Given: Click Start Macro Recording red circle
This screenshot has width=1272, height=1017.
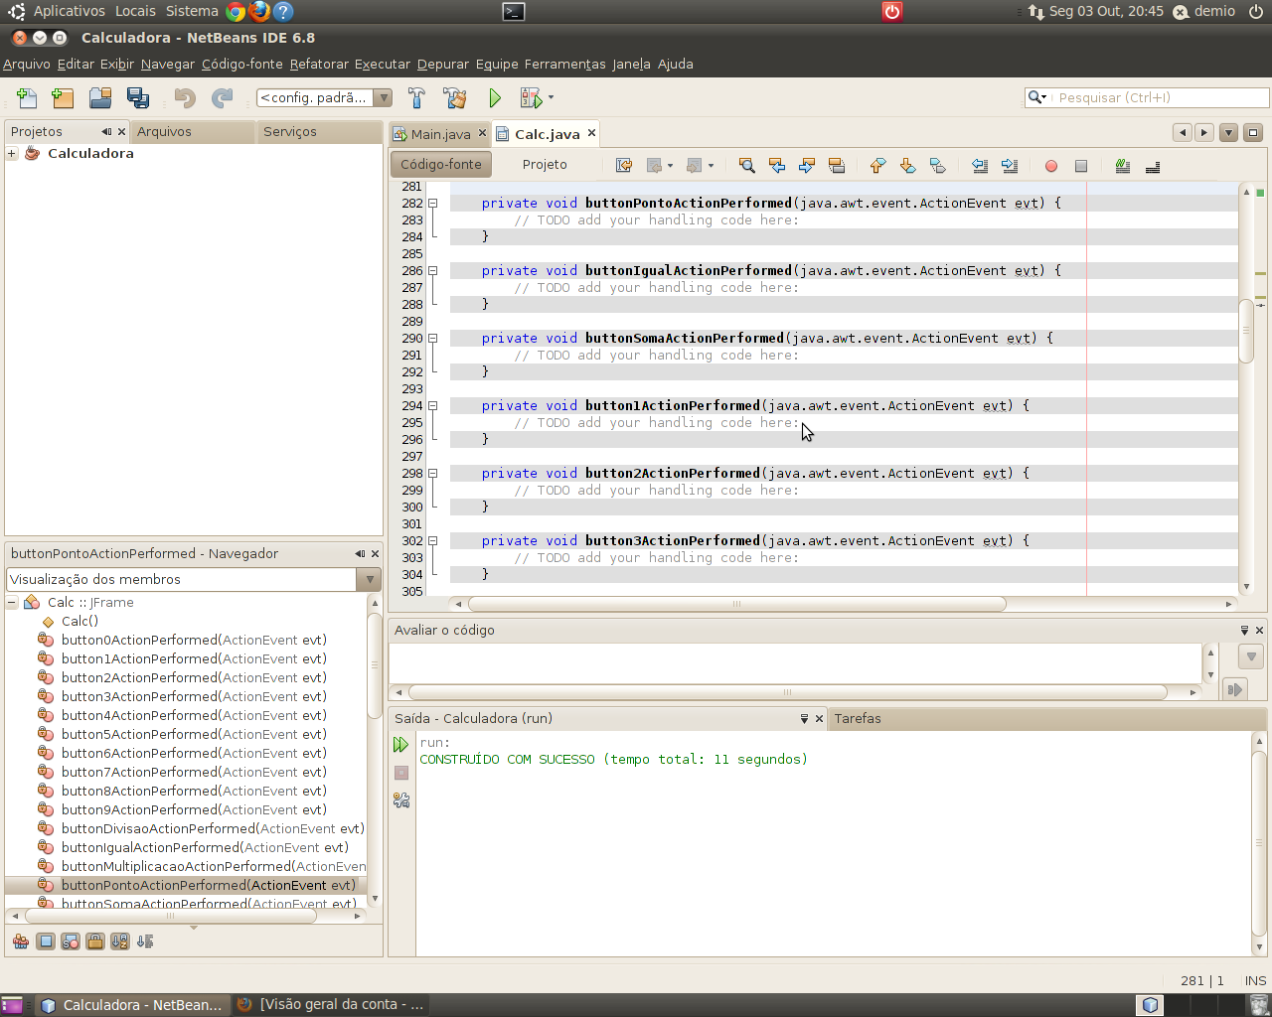Looking at the screenshot, I should coord(1051,166).
